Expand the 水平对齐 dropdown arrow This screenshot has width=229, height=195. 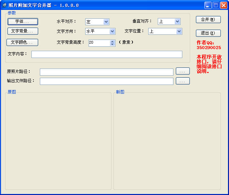coord(106,22)
